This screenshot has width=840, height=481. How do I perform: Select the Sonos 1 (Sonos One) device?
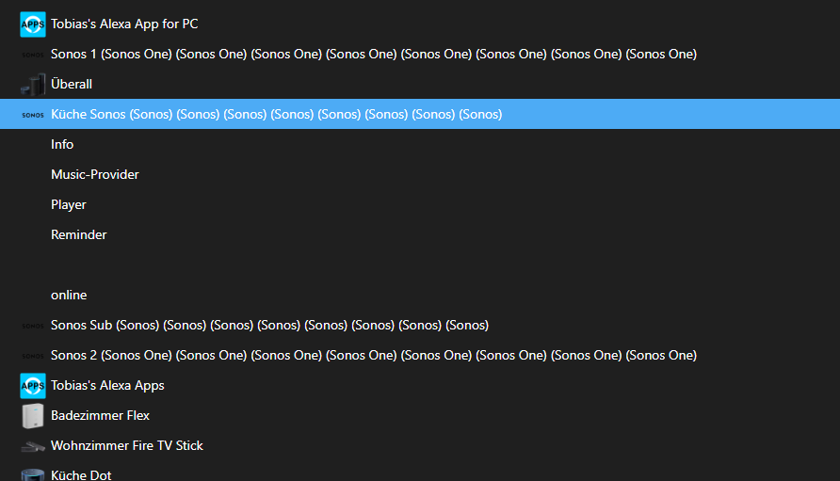[x=373, y=55]
